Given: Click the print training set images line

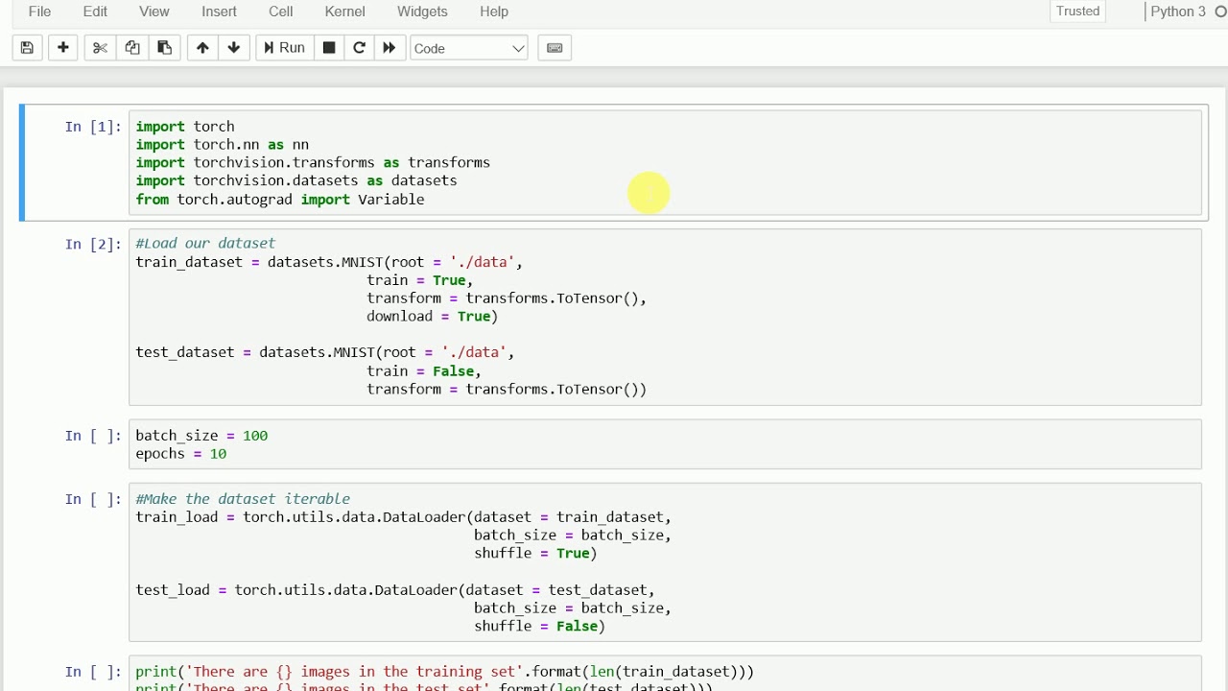Looking at the screenshot, I should [x=445, y=672].
